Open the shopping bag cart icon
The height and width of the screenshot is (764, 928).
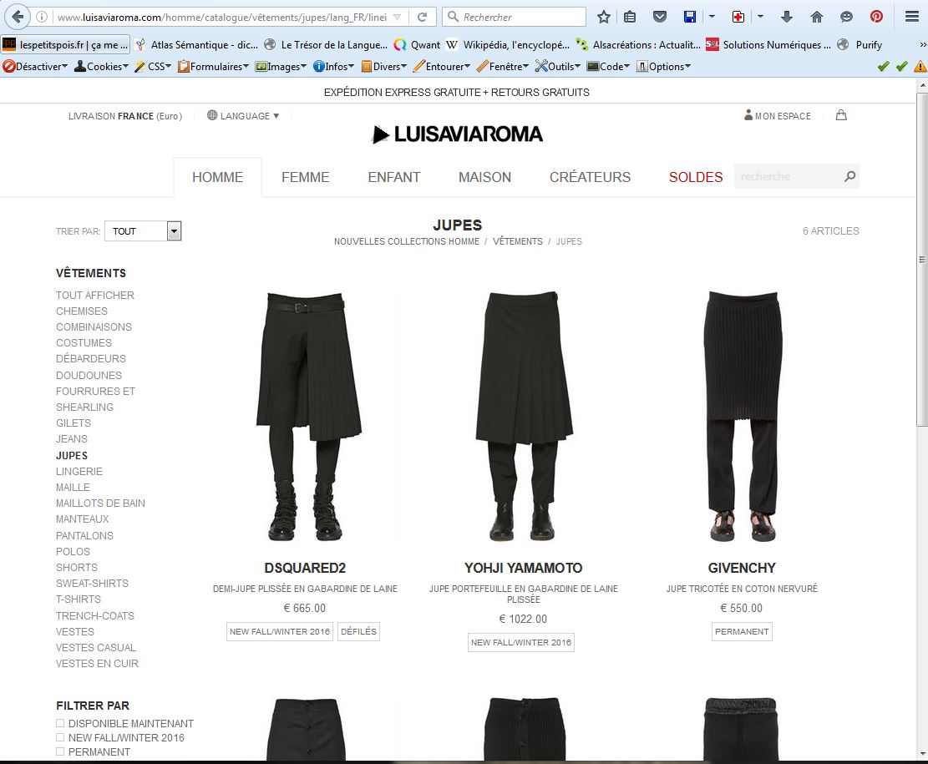pyautogui.click(x=841, y=115)
